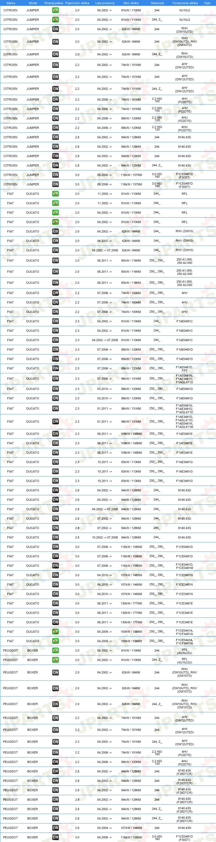The image size is (216, 842).
Task: Select the Rodzaj paliwa column header
Action: coord(54,3)
